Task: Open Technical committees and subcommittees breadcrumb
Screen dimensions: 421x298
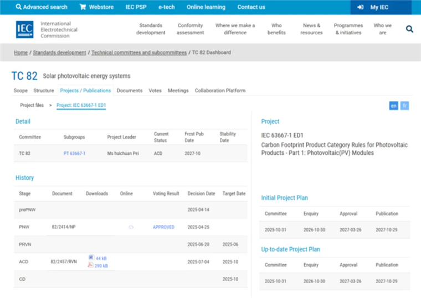Action: 139,53
